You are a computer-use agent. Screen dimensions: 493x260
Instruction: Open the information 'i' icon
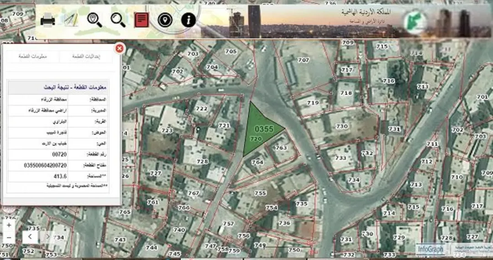click(189, 21)
